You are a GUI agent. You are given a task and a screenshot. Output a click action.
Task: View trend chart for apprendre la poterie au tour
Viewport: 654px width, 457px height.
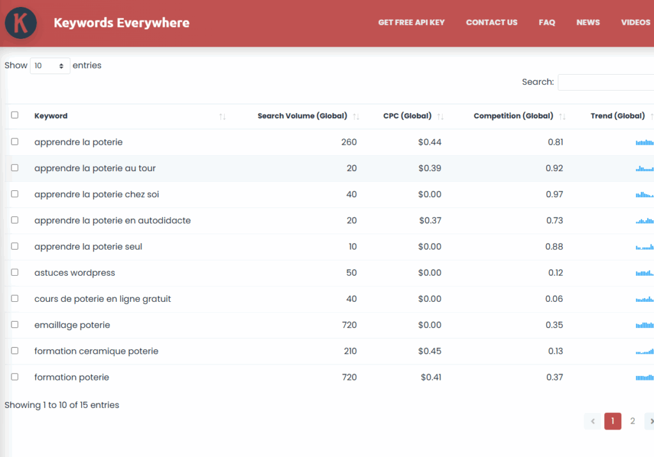(x=644, y=169)
